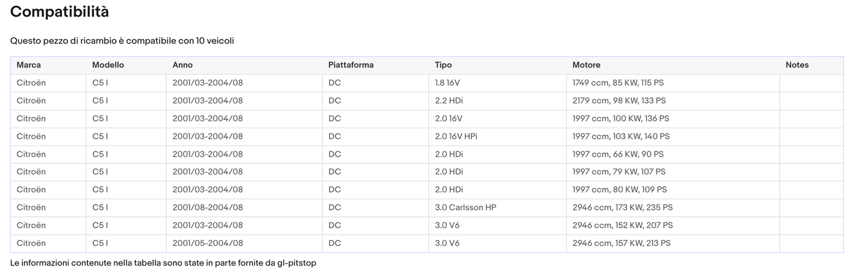Select the 2001/08-2004/08 year cell
854x279 pixels.
click(207, 207)
